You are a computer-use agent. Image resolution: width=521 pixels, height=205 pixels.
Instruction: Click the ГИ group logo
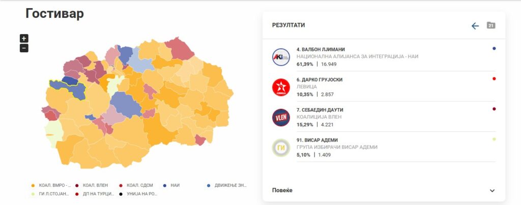click(280, 148)
